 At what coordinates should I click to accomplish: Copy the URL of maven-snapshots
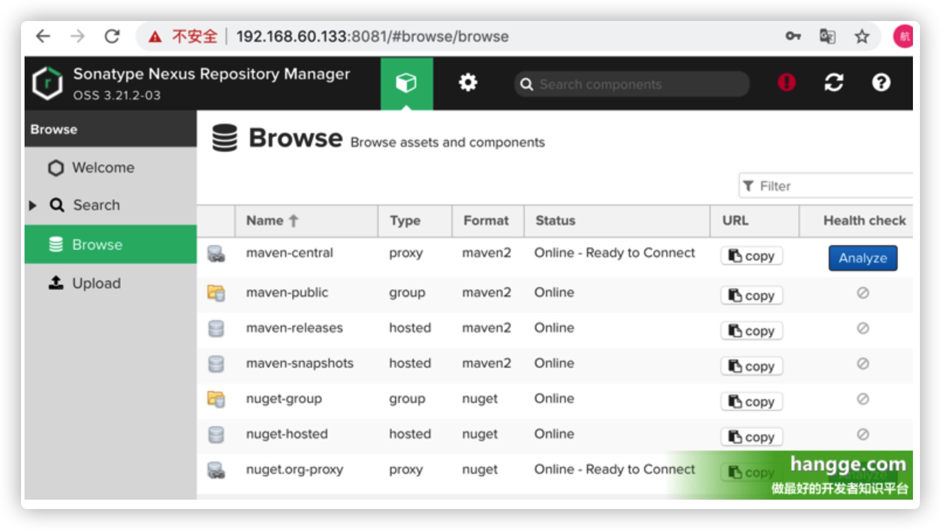tap(752, 367)
